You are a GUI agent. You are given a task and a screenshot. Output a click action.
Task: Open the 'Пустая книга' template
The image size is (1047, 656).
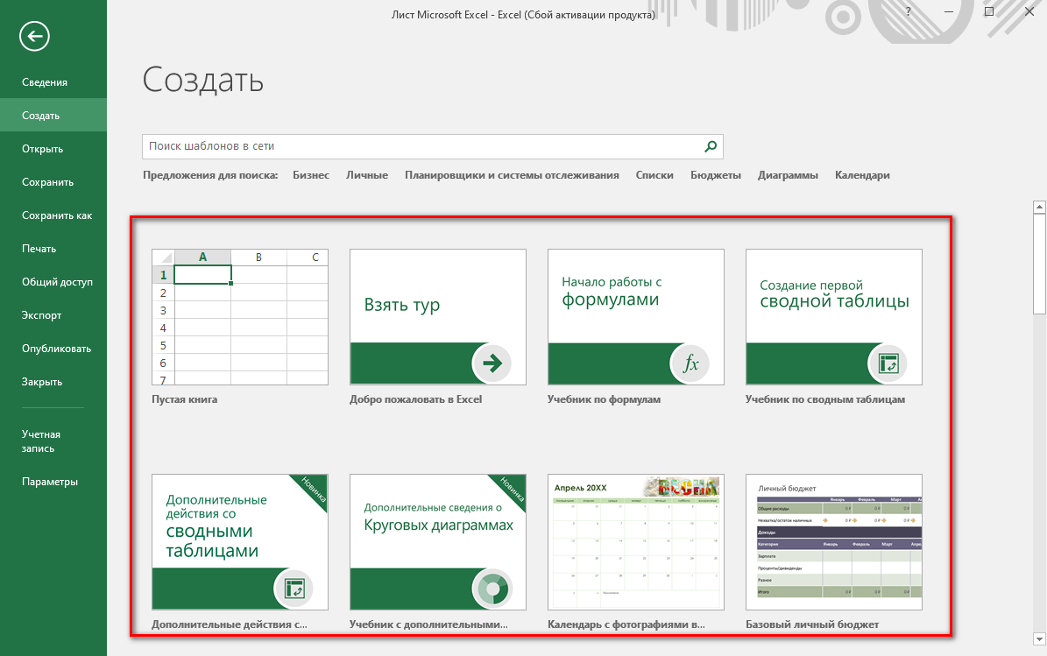[238, 317]
